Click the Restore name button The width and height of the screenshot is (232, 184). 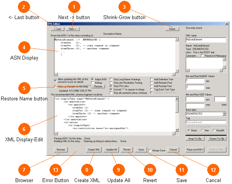click(x=98, y=86)
